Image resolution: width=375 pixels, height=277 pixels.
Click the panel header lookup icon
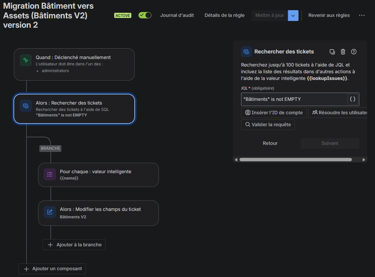click(246, 52)
